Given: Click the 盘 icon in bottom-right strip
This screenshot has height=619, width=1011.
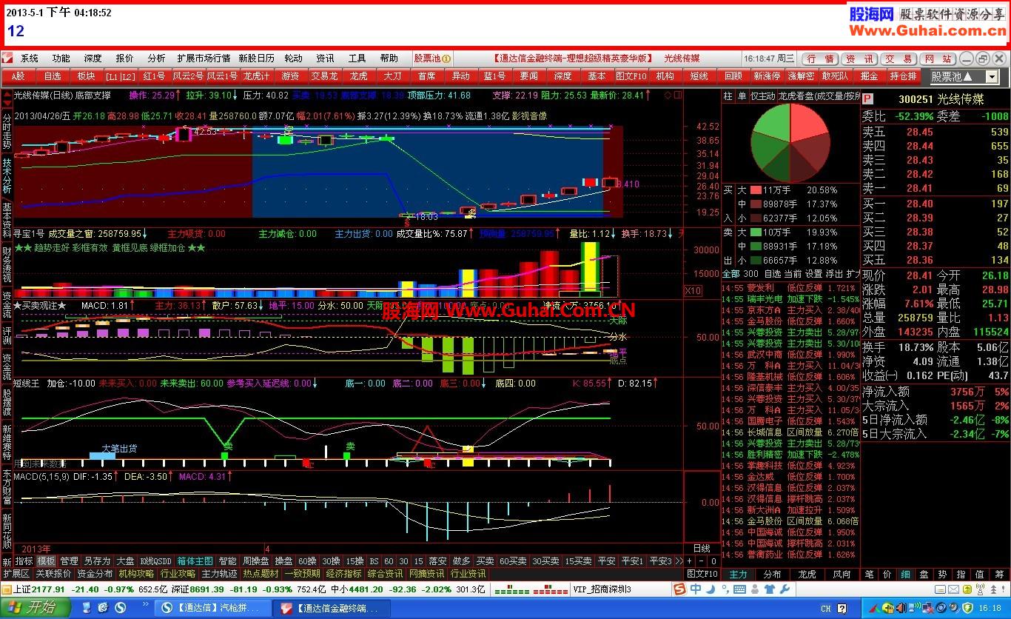Looking at the screenshot, I should click(x=924, y=574).
